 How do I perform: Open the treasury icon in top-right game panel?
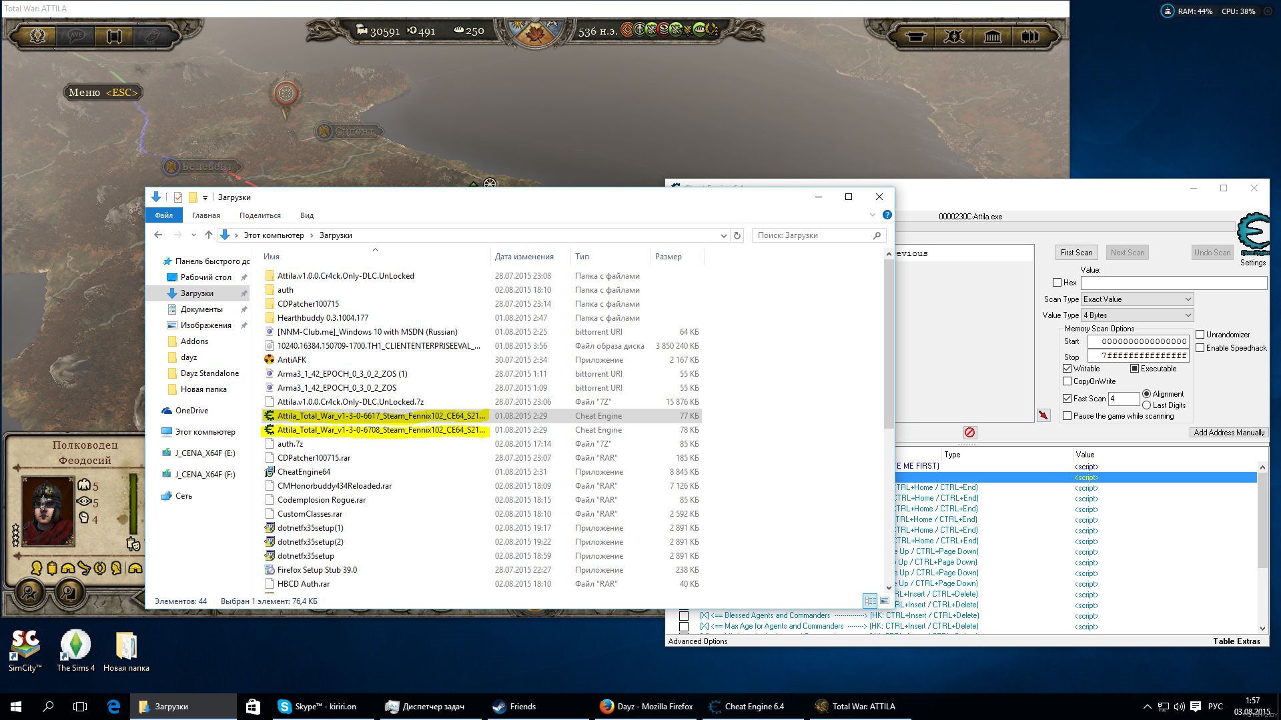(x=915, y=36)
